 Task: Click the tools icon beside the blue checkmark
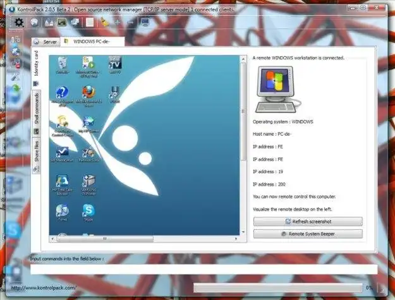88,152
